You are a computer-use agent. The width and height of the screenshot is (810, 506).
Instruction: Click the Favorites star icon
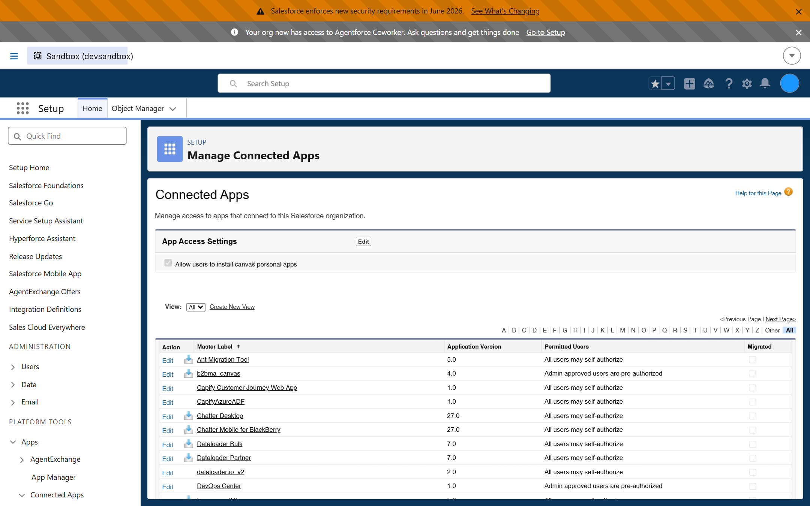click(x=655, y=84)
